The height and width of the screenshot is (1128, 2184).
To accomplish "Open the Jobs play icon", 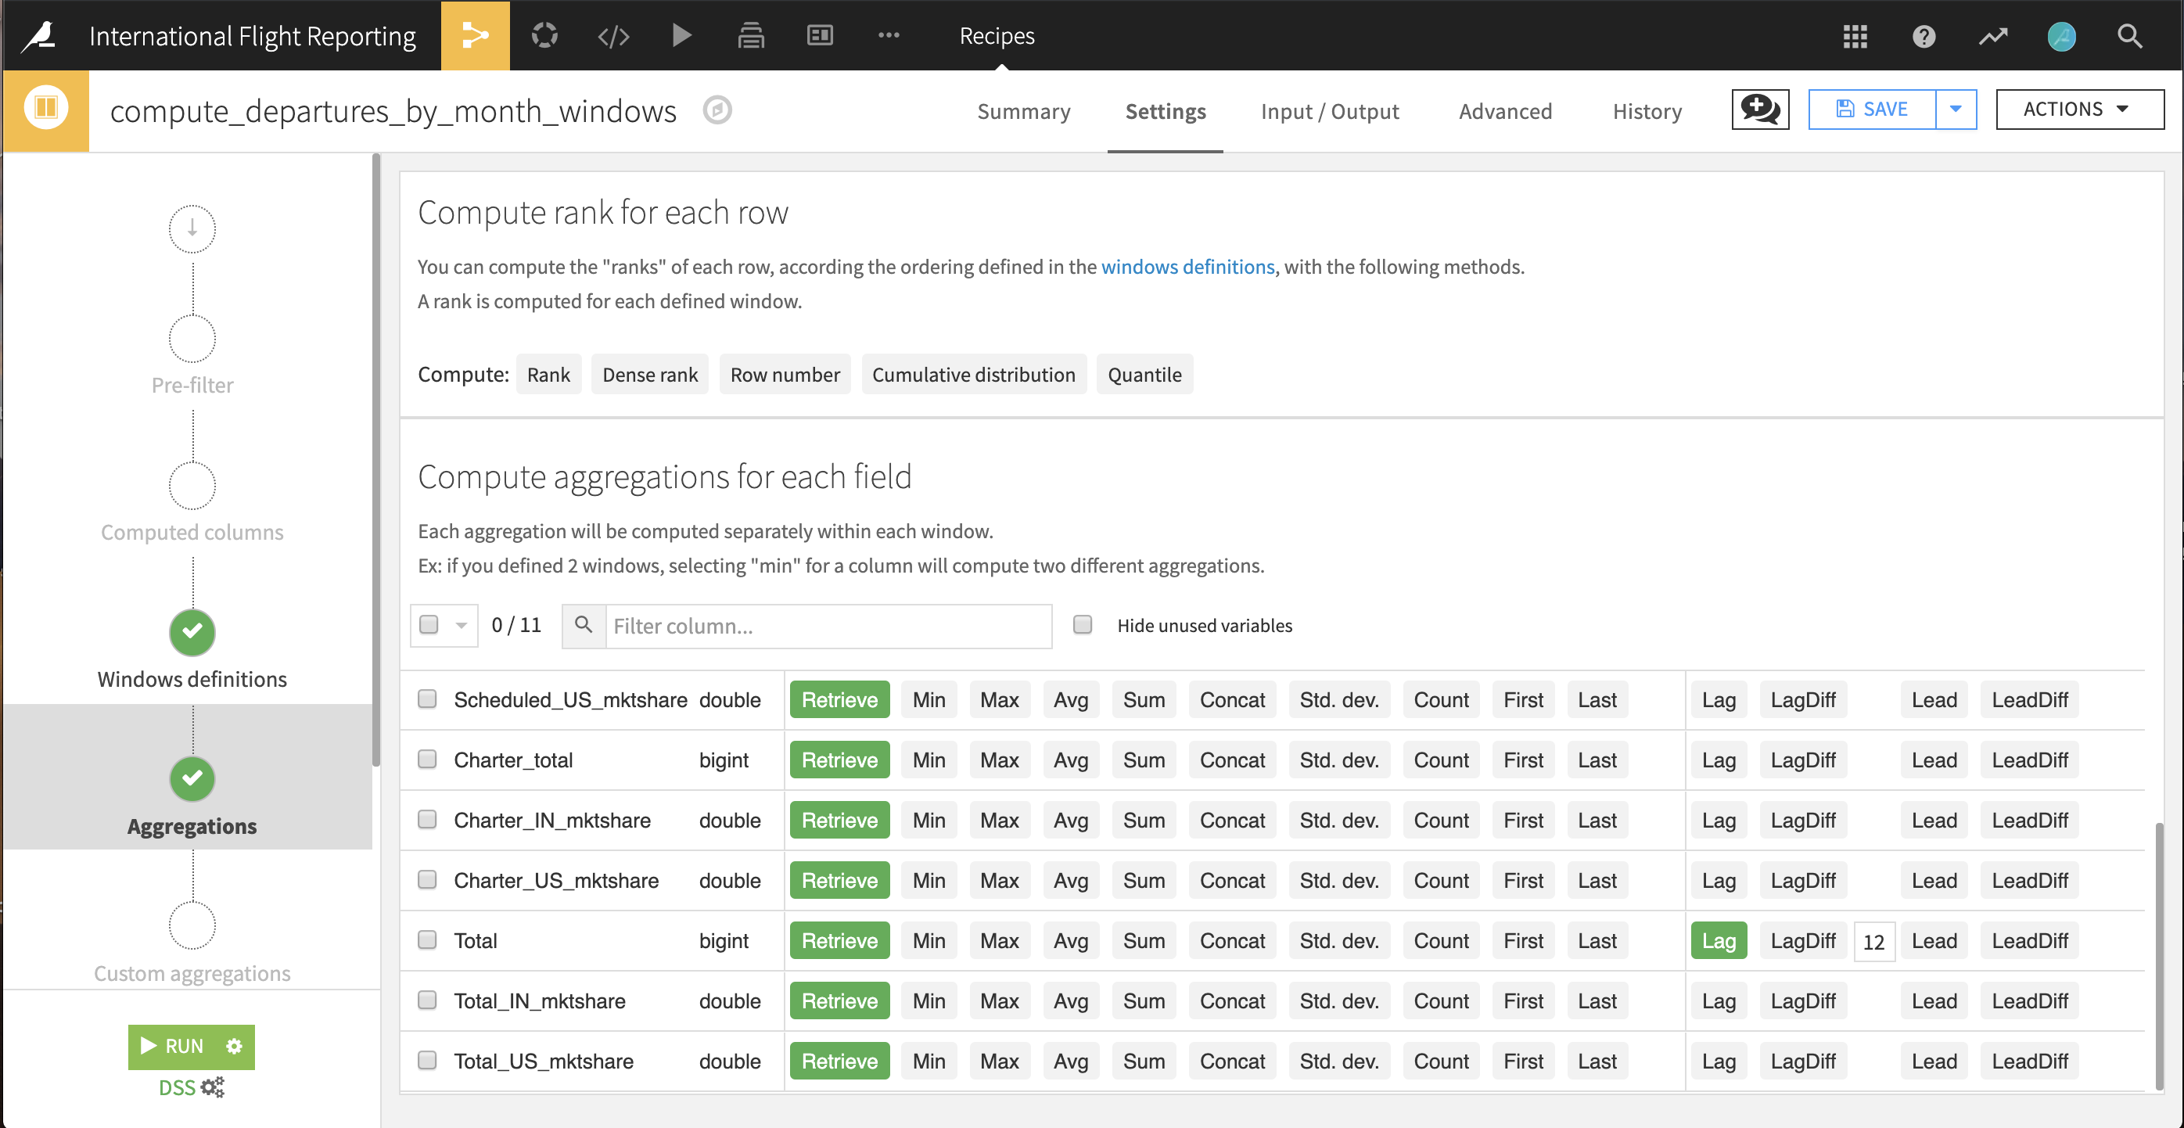I will point(681,36).
